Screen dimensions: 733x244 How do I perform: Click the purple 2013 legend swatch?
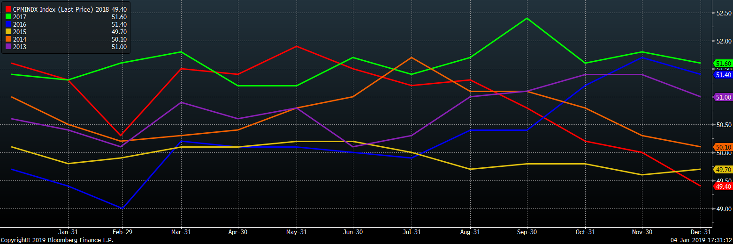[x=8, y=47]
